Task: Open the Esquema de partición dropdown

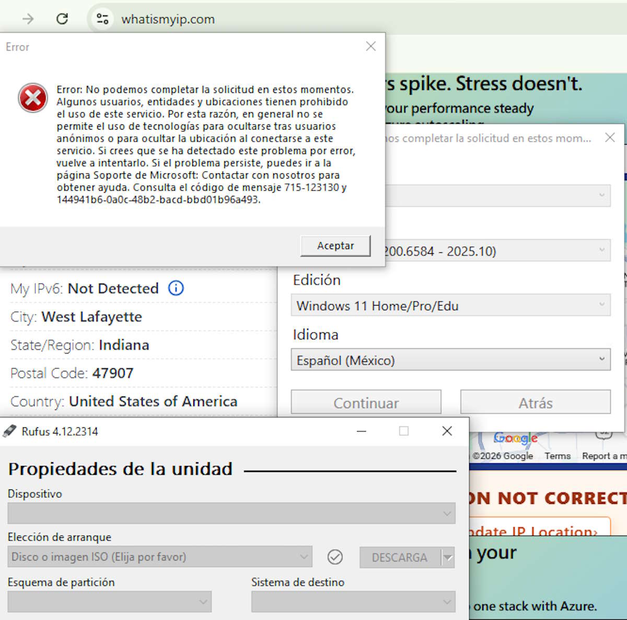Action: click(x=109, y=602)
